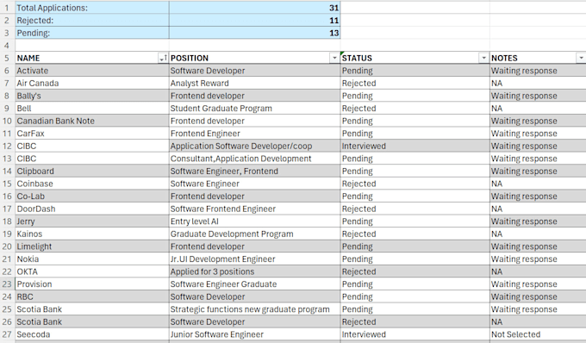Select the Rejected count cell 11

pyautogui.click(x=254, y=20)
